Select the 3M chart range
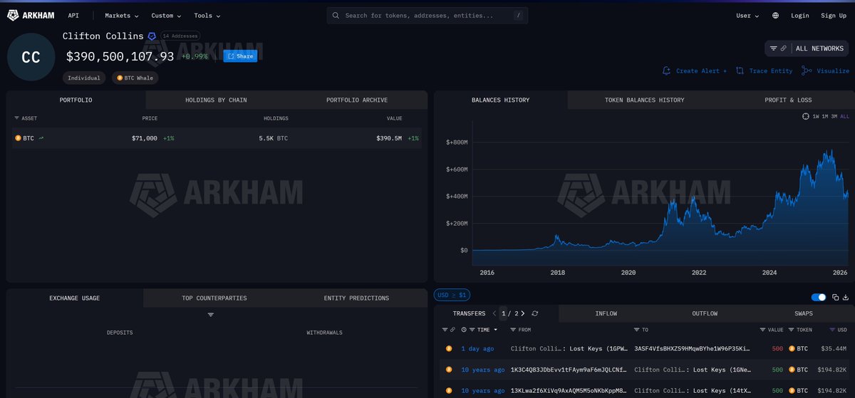The height and width of the screenshot is (398, 855). [834, 116]
